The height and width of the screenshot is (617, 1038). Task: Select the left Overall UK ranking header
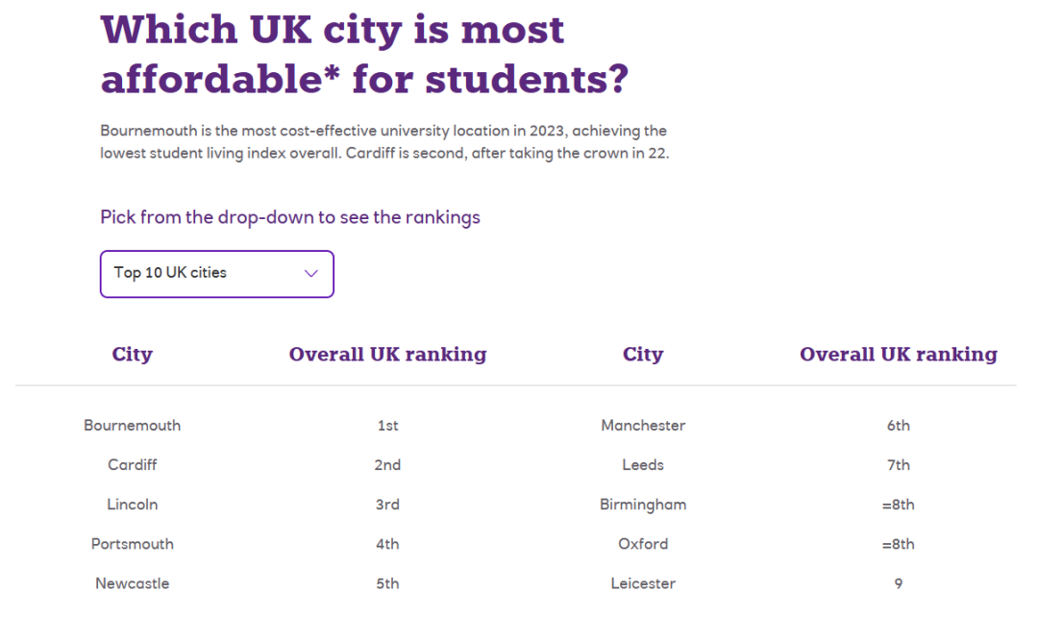click(x=387, y=355)
